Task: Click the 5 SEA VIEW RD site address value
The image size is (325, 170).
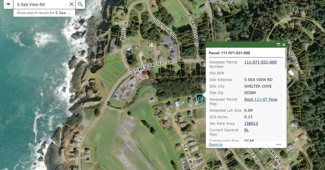Action: (x=258, y=80)
